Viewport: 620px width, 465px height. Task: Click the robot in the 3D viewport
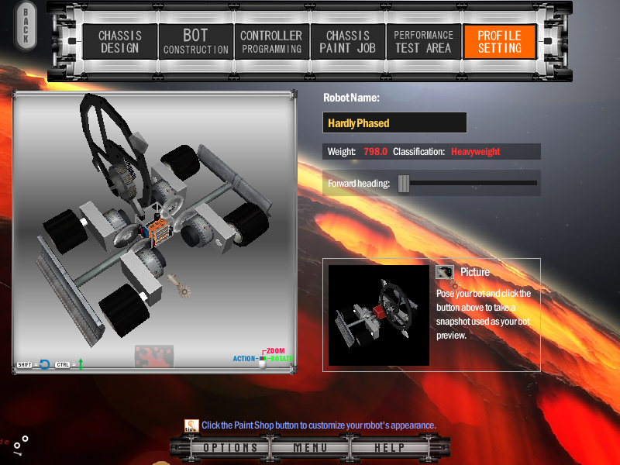point(154,222)
